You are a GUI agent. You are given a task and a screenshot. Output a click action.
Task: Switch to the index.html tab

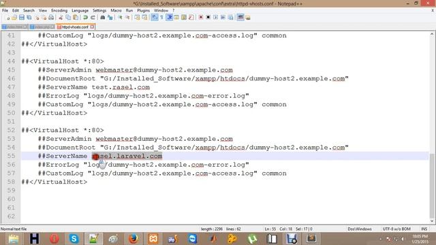pyautogui.click(x=14, y=27)
